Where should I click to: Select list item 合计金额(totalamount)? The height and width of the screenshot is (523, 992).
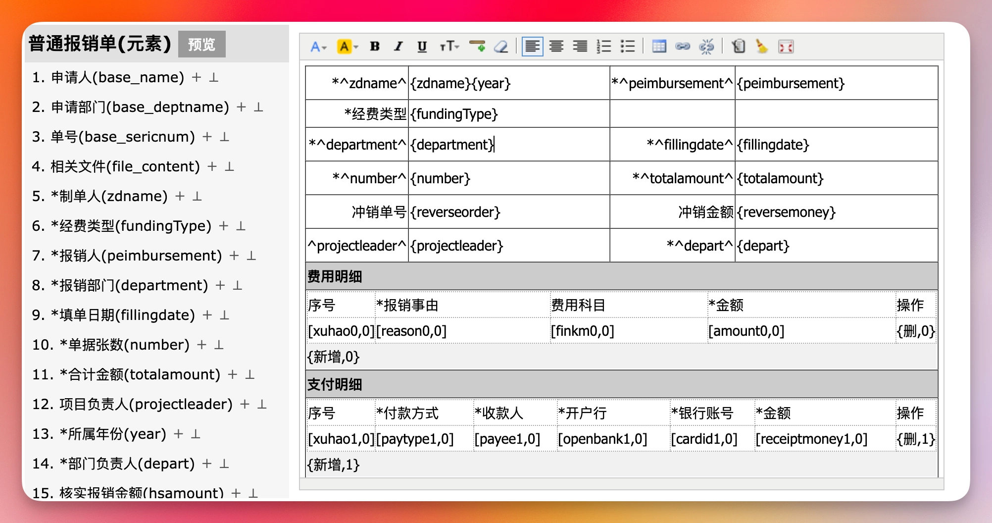pyautogui.click(x=140, y=374)
